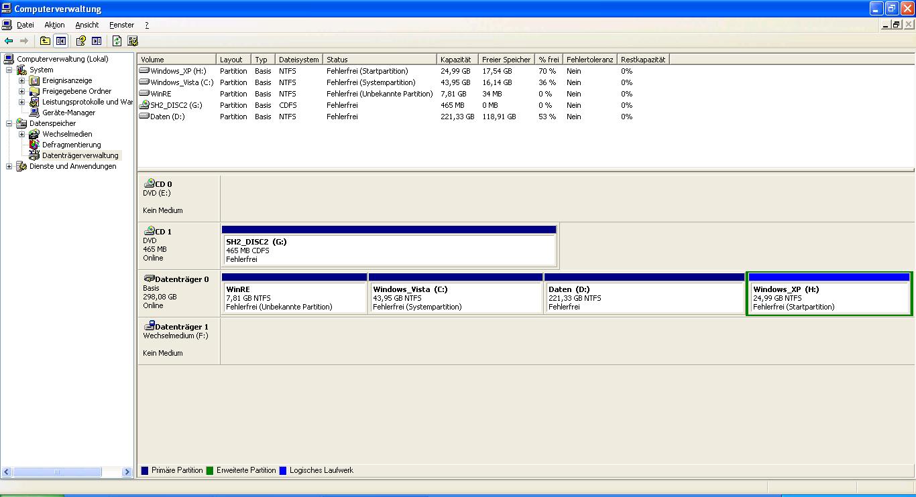The image size is (916, 497).
Task: Select Windows_XP (H:) partition block
Action: (x=829, y=293)
